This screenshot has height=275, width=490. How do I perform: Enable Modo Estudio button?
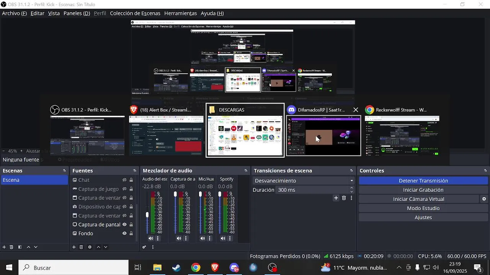pyautogui.click(x=423, y=208)
